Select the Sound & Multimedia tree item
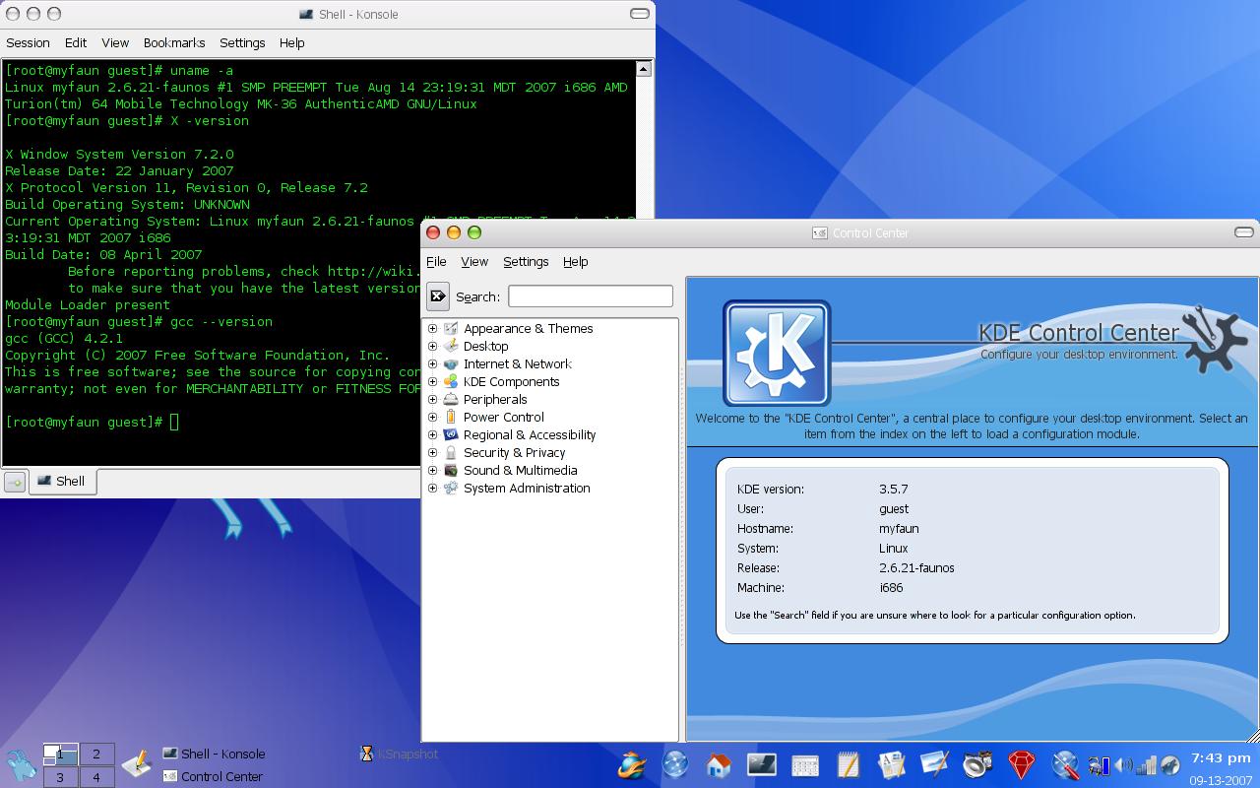 point(520,470)
